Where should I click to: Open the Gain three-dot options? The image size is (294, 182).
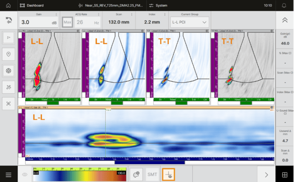56,14
